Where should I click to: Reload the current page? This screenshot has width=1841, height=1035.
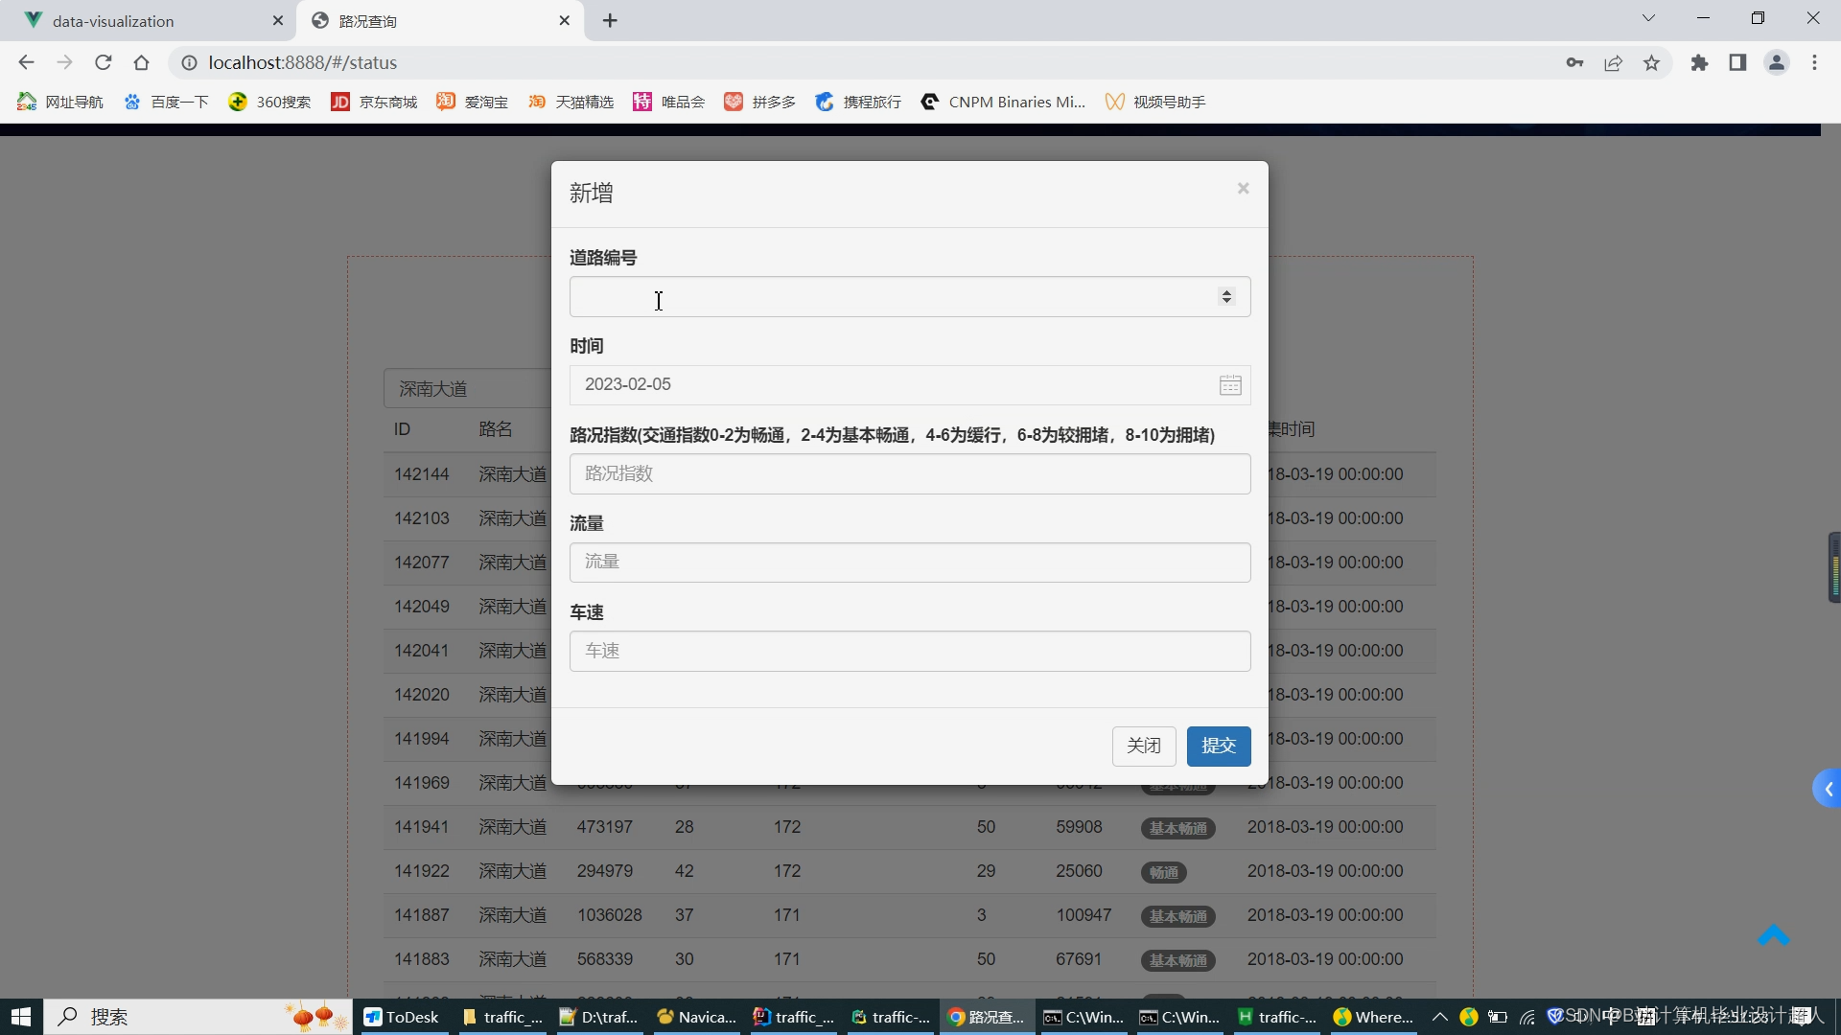pyautogui.click(x=103, y=62)
